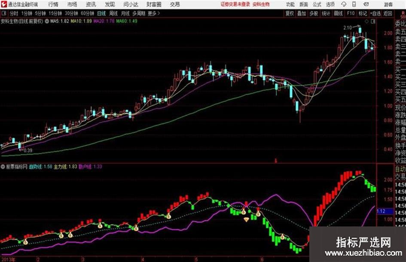Click the 统计 statistics toolbar button

(x=326, y=13)
